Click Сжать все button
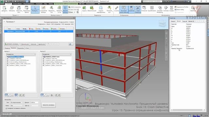The image size is (209, 117). coord(33,44)
